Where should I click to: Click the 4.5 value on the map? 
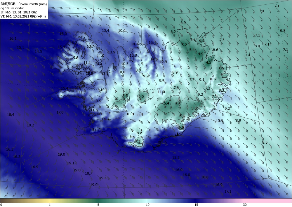pyautogui.click(x=208, y=62)
